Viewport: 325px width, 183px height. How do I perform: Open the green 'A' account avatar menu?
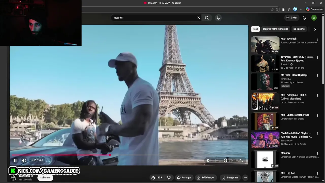[314, 18]
